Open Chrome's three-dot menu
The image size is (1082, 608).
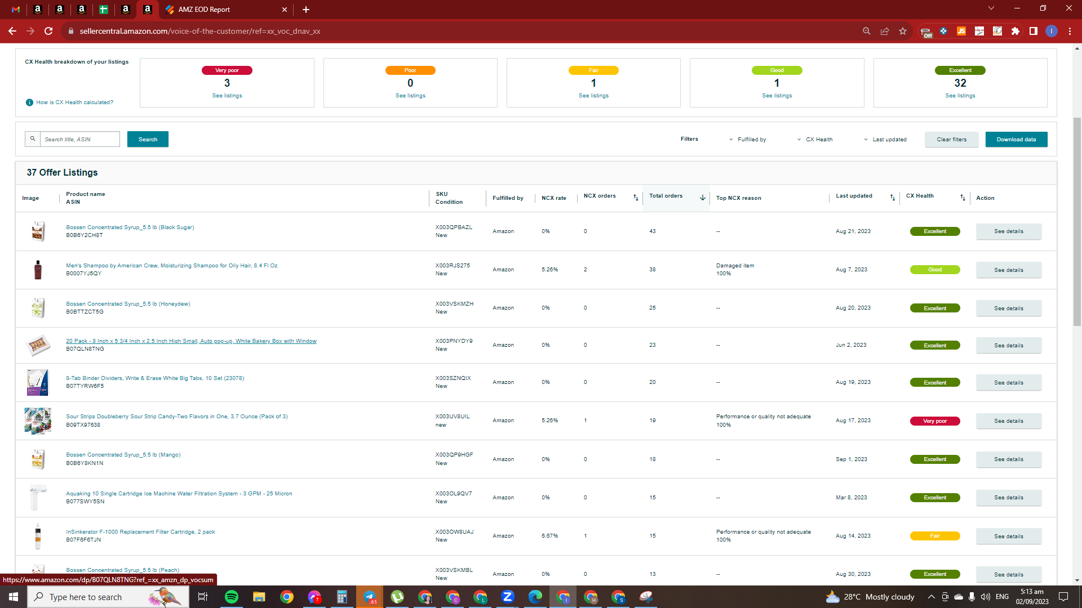[x=1070, y=31]
